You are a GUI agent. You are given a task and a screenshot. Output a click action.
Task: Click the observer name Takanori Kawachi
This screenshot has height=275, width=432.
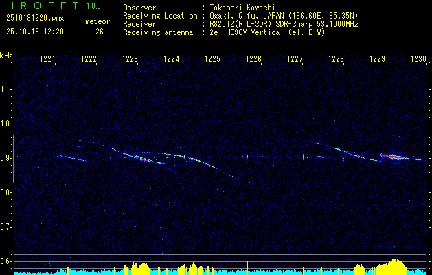coord(242,8)
